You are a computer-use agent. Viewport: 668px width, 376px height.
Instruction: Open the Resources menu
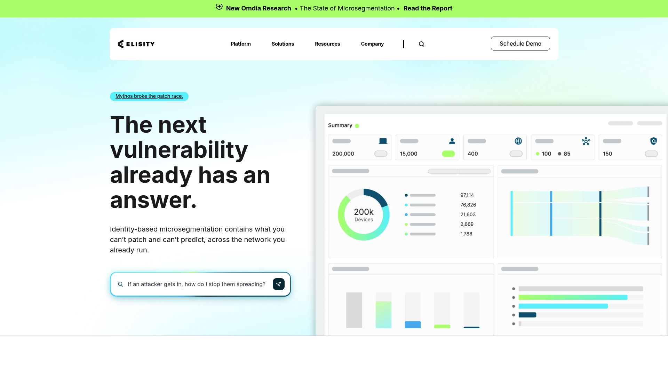click(327, 44)
